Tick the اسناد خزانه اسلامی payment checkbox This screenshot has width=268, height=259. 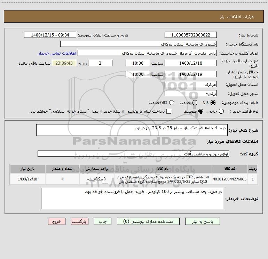click(169, 111)
